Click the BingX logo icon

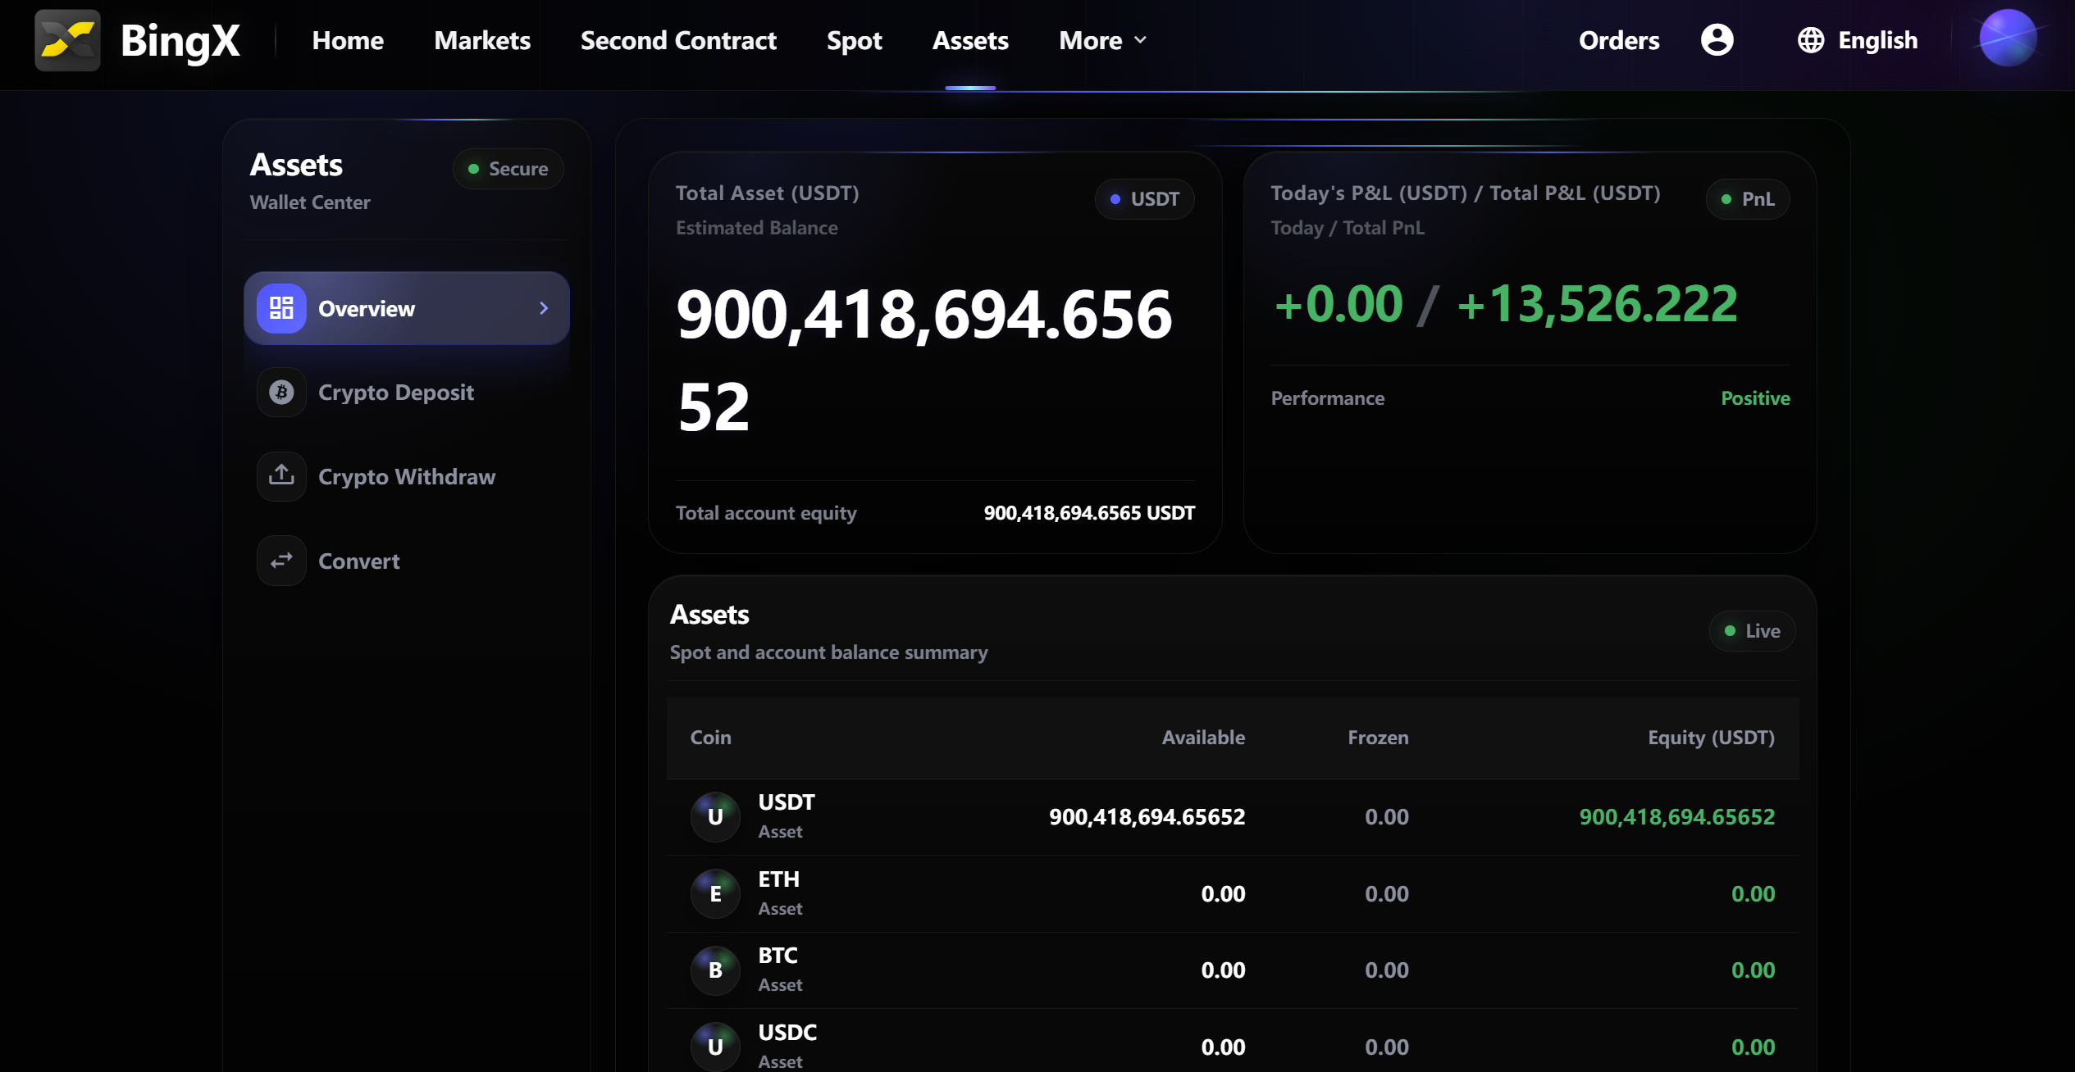point(67,40)
